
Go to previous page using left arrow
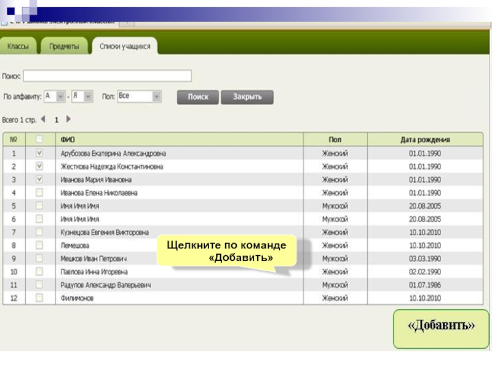tap(43, 119)
